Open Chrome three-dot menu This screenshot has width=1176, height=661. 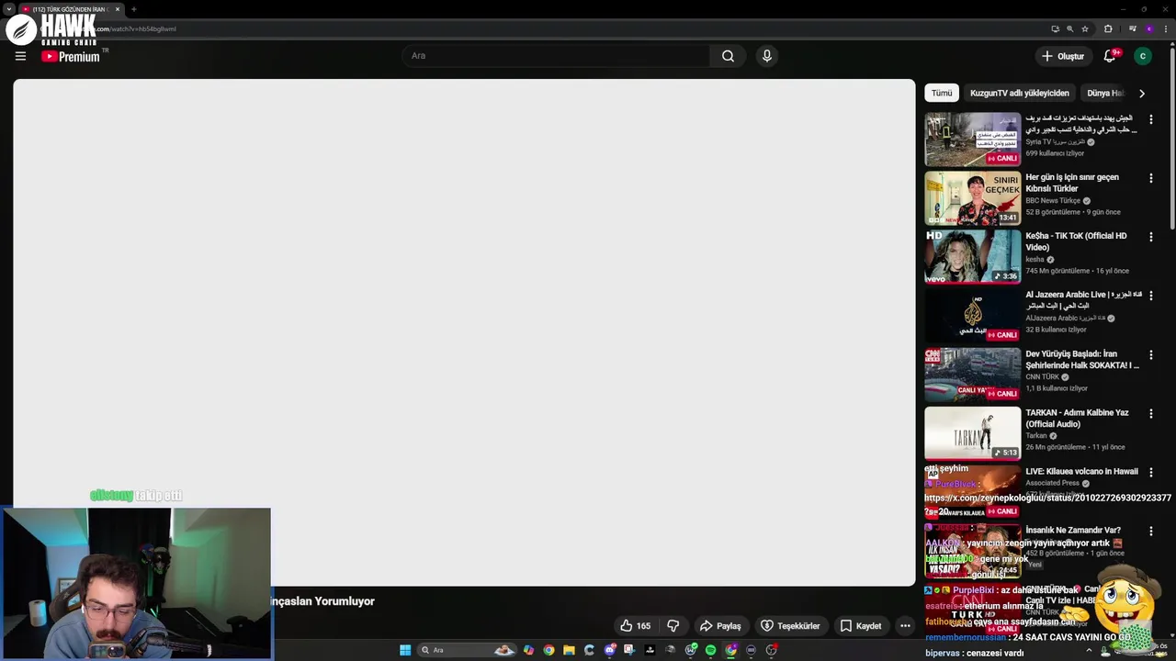pyautogui.click(x=1165, y=28)
